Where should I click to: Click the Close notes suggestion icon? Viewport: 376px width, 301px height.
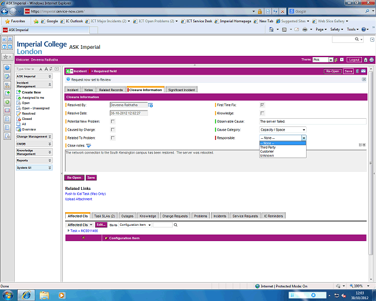click(x=89, y=145)
